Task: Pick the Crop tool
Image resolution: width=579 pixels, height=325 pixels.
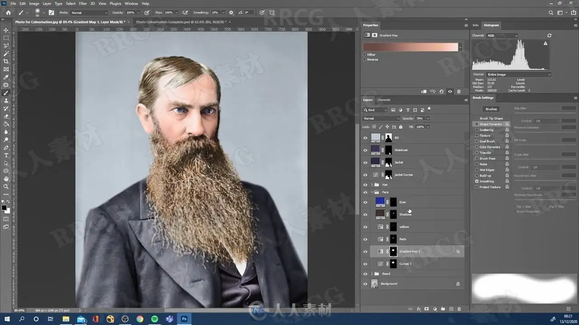Action: 6,61
